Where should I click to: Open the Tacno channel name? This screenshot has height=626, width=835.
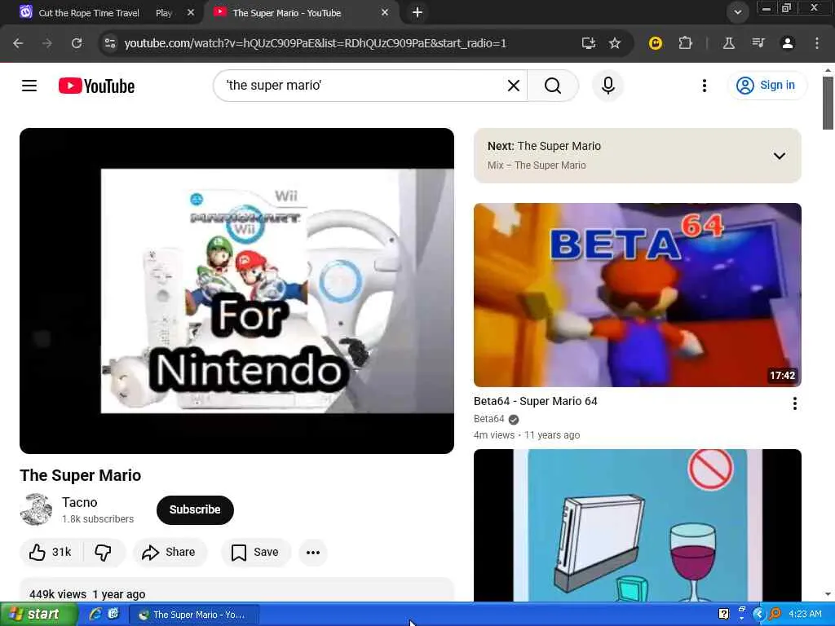click(79, 502)
